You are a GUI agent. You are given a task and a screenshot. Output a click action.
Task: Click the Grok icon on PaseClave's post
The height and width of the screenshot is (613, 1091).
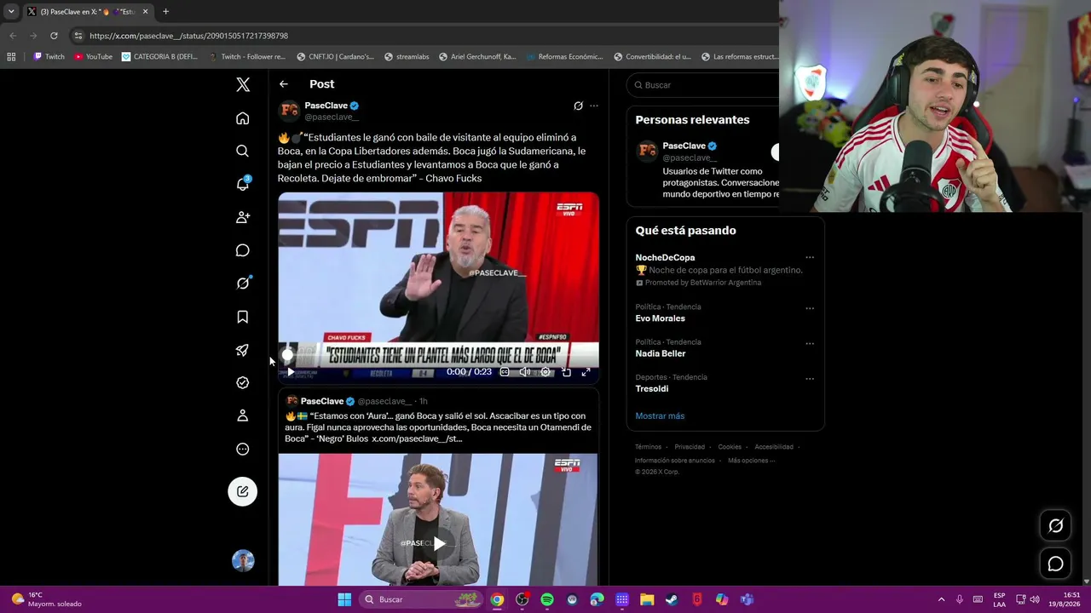[x=578, y=106]
